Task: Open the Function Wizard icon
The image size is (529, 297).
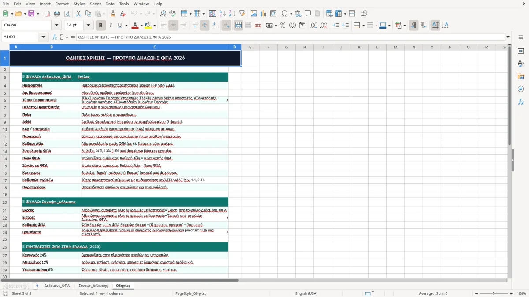Action: pyautogui.click(x=55, y=37)
